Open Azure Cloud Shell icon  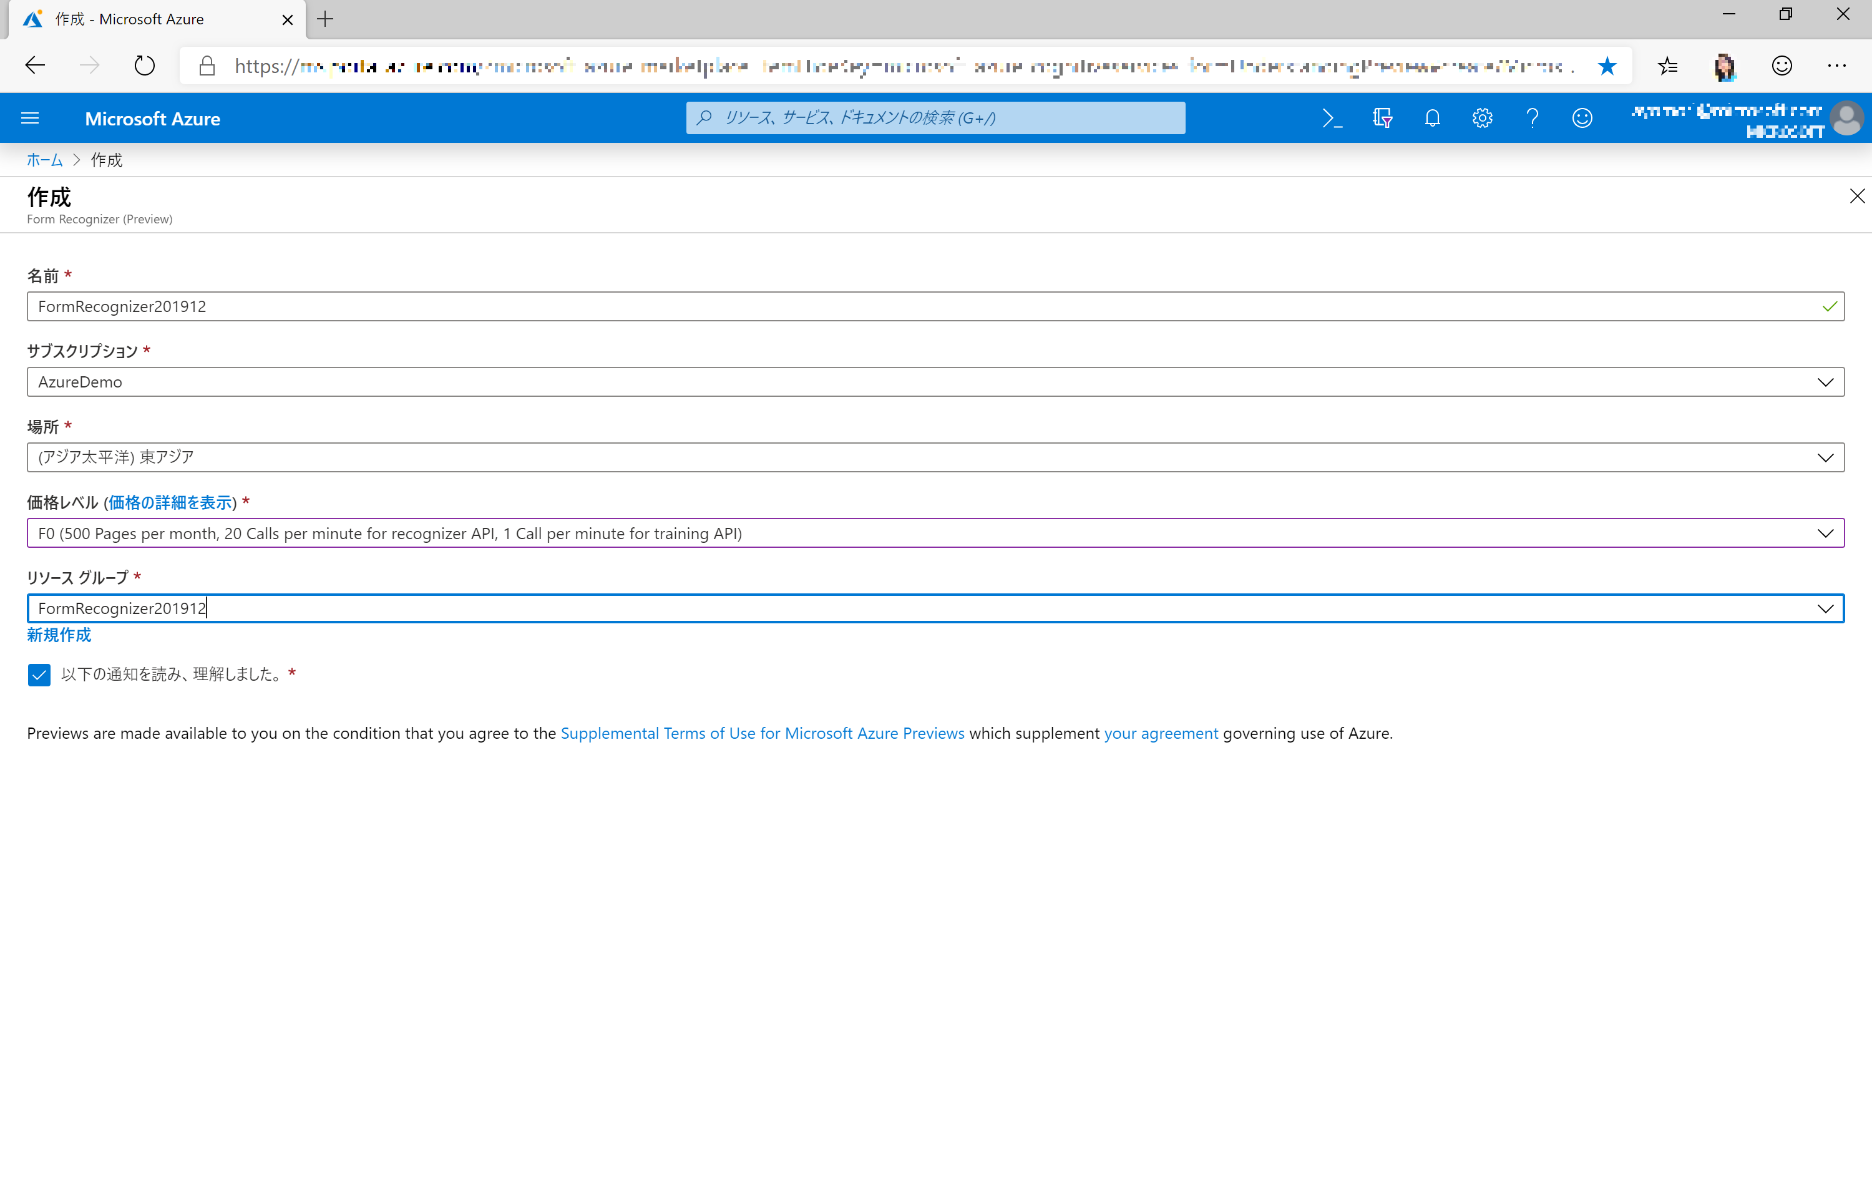pos(1332,119)
